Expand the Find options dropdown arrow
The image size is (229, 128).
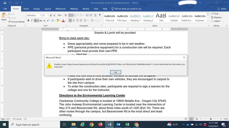pos(220,14)
